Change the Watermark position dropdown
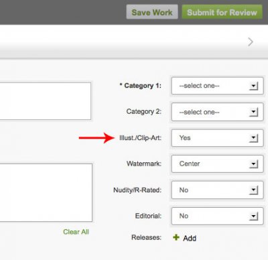268x260 pixels. pos(217,164)
